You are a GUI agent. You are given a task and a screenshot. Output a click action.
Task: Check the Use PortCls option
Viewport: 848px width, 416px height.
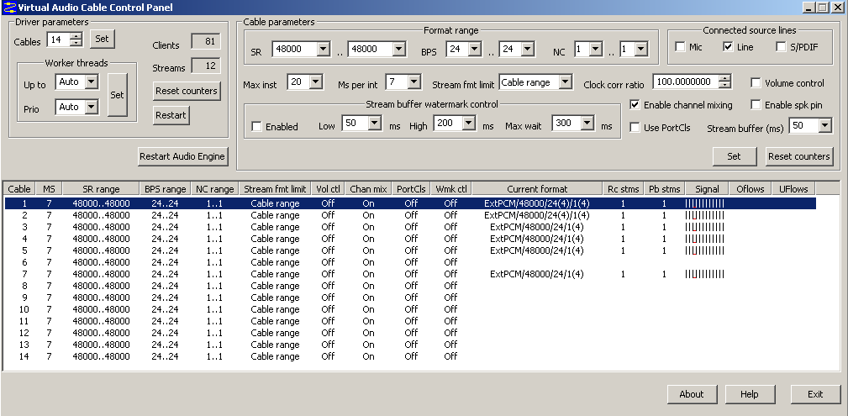635,128
